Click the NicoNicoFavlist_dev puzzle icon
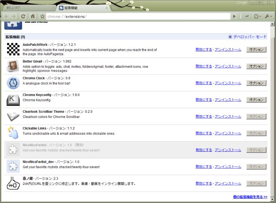276x203 pixels. tap(13, 166)
